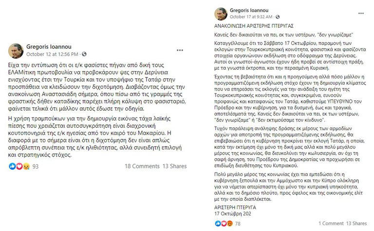Show who reacted via the 93 count
The width and height of the screenshot is (374, 231).
tap(35, 167)
